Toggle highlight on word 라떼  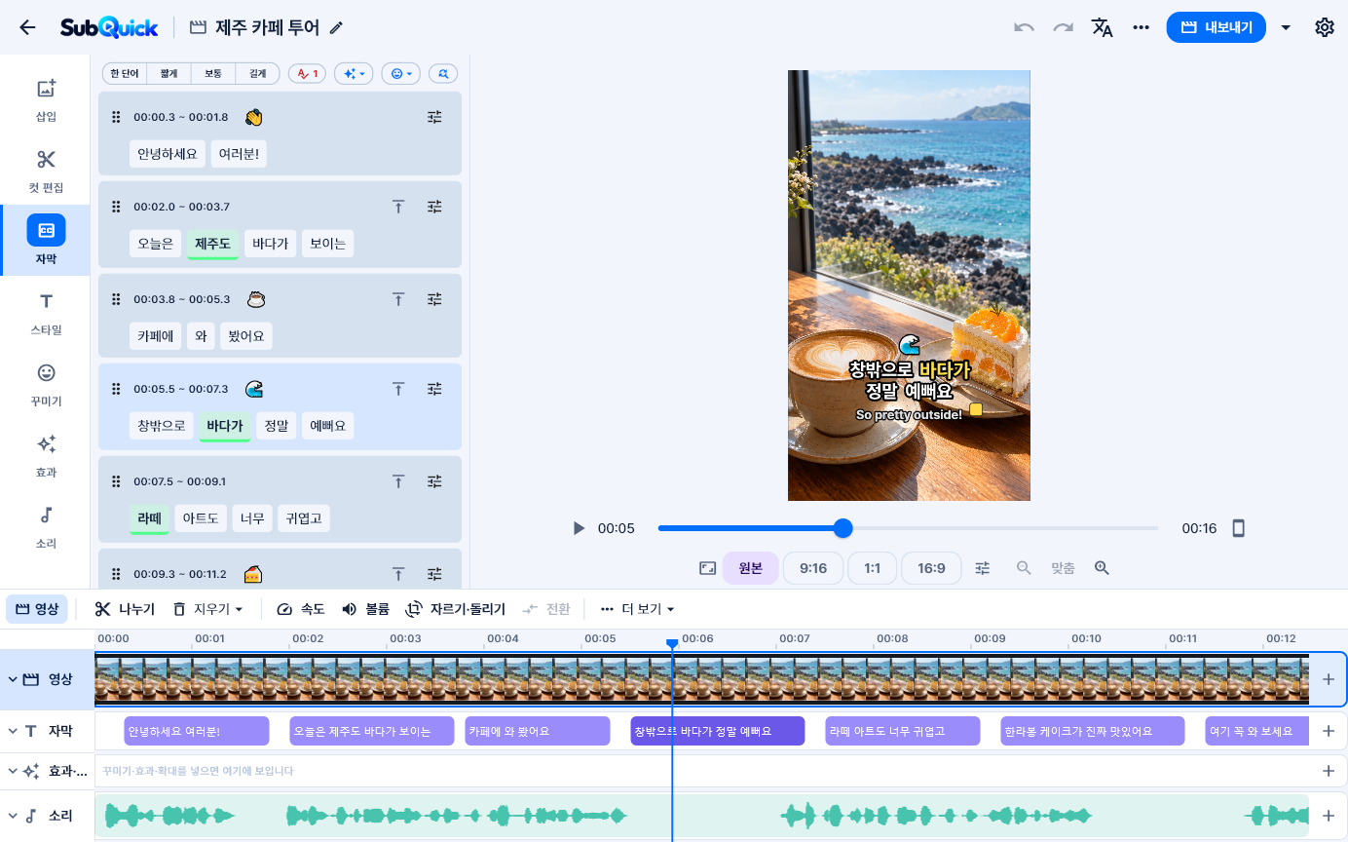click(149, 518)
